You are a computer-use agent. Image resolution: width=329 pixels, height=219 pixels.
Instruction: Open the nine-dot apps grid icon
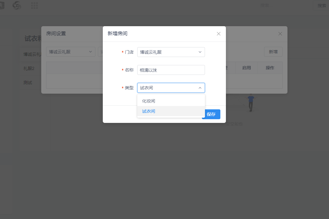[34, 5]
